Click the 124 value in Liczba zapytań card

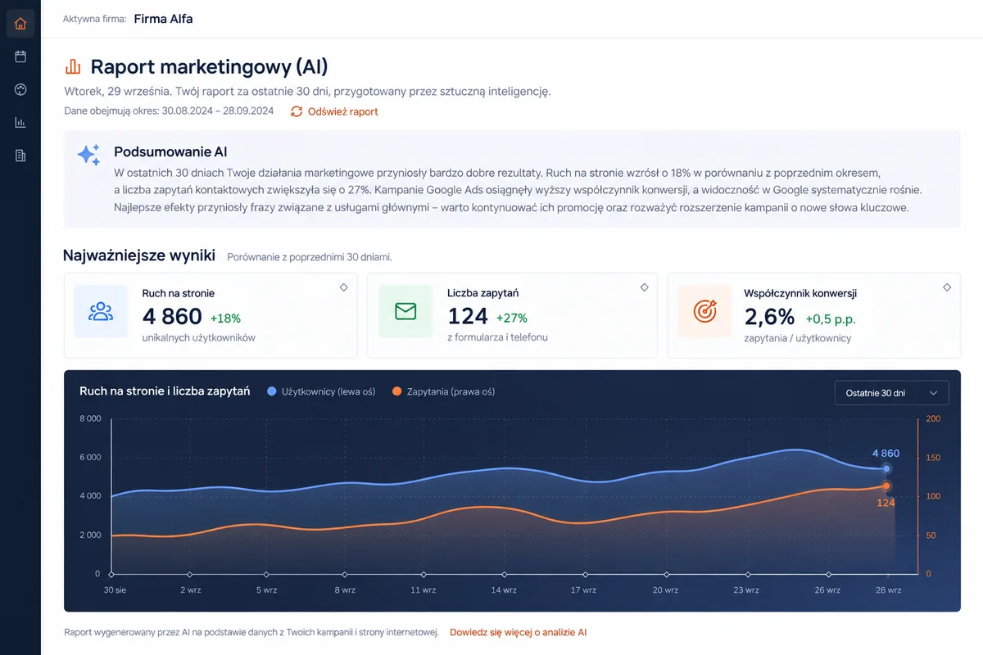[x=468, y=316]
